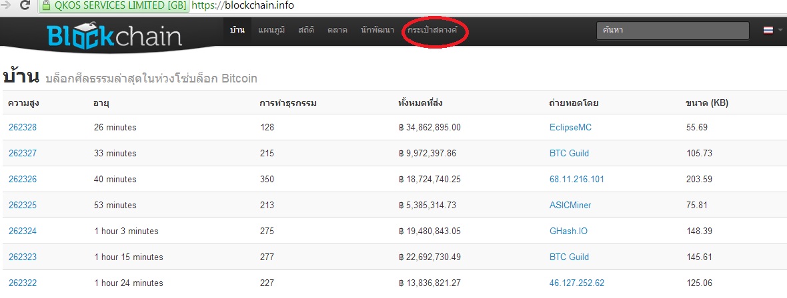Viewport: 787px width, 298px height.
Task: Click the browser reload icon
Action: click(x=24, y=5)
